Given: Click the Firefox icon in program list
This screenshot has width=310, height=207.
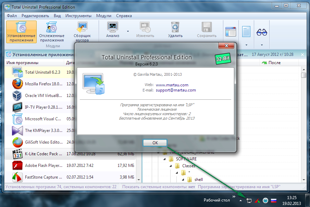Looking at the screenshot, I should (x=17, y=84).
